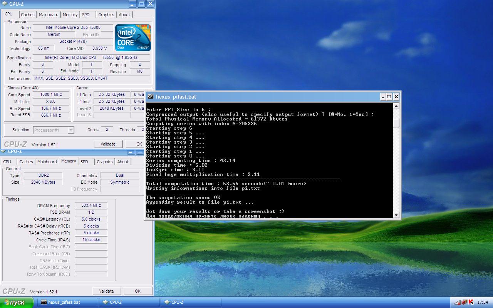493x308 pixels.
Task: Click the memory Type field showing DDR2
Action: (43, 176)
